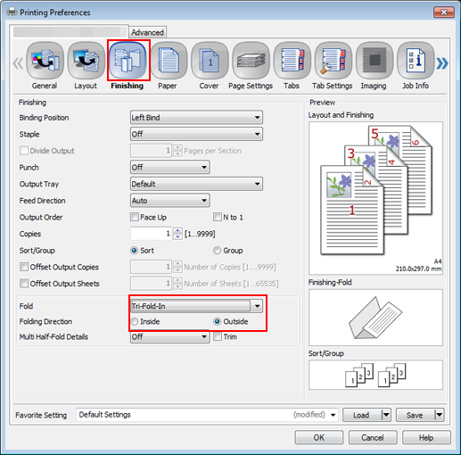Select the Imaging icon
This screenshot has width=461, height=455.
tap(375, 61)
